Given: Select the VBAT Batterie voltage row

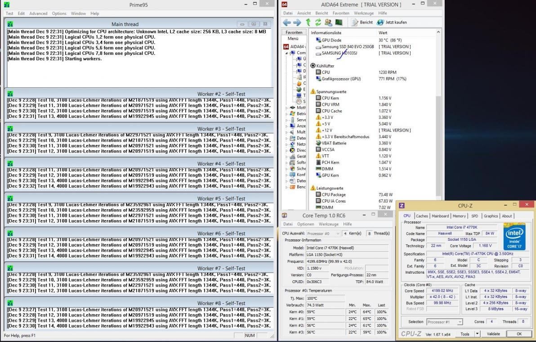Looking at the screenshot, I should (372, 143).
